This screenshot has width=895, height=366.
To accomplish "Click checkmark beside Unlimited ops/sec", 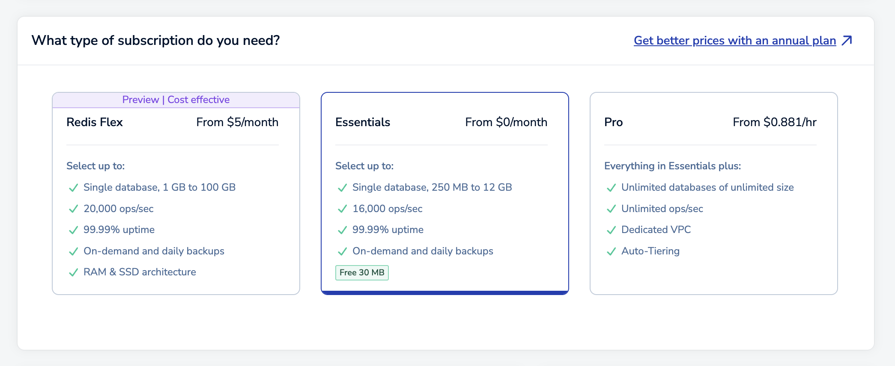I will point(612,209).
